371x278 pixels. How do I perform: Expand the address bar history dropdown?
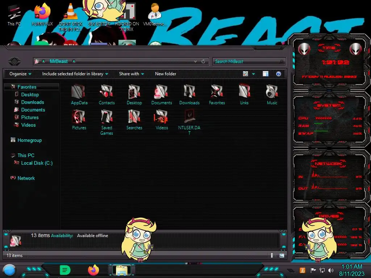195,62
